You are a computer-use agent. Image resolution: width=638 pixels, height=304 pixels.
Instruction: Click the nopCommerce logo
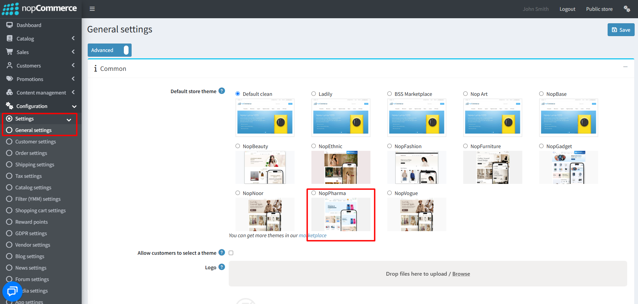click(39, 9)
